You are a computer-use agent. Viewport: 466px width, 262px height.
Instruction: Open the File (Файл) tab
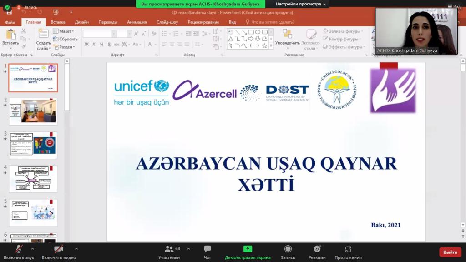click(x=10, y=22)
